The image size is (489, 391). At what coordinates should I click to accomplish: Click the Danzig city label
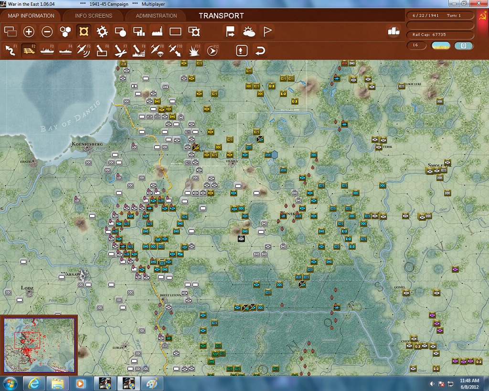[26, 162]
